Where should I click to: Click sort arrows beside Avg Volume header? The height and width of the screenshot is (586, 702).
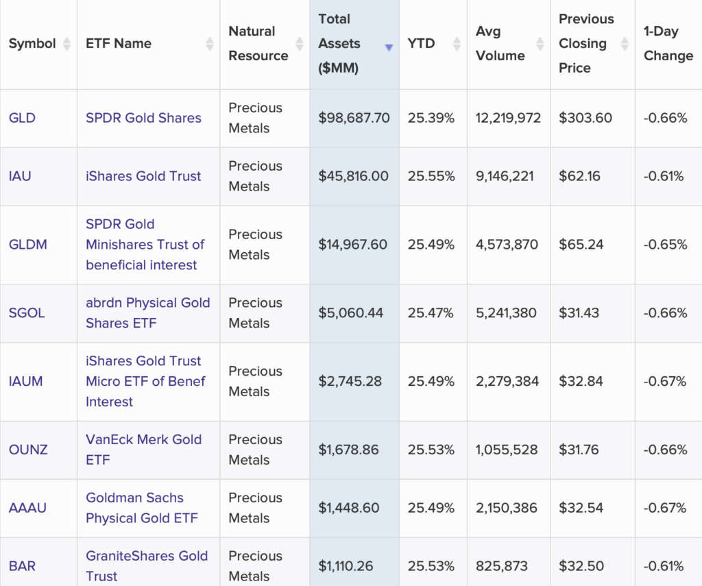(540, 44)
